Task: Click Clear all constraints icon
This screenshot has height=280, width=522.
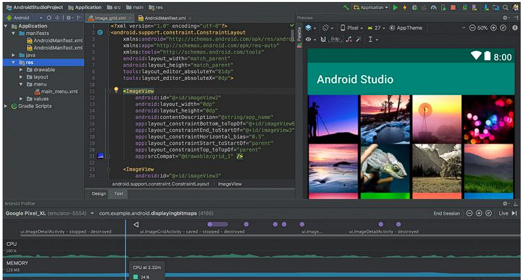Action: (x=348, y=39)
